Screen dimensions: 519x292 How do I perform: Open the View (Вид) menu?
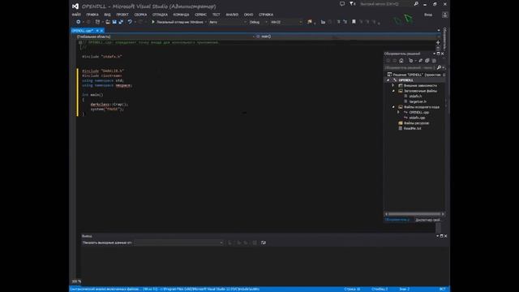pyautogui.click(x=107, y=15)
